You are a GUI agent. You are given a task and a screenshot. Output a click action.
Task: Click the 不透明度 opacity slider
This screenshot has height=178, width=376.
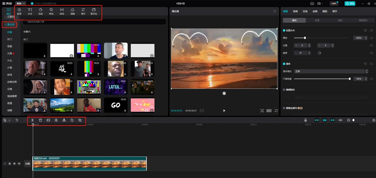321,79
